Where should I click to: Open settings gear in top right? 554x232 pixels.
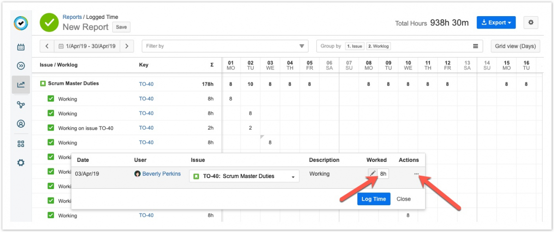point(530,23)
